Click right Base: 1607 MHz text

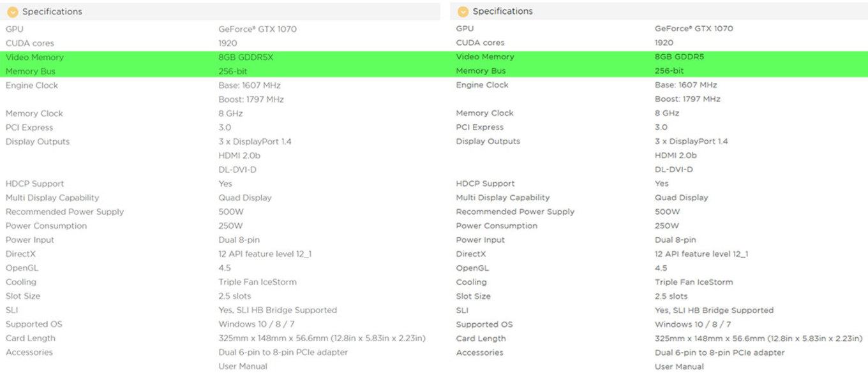tap(685, 85)
